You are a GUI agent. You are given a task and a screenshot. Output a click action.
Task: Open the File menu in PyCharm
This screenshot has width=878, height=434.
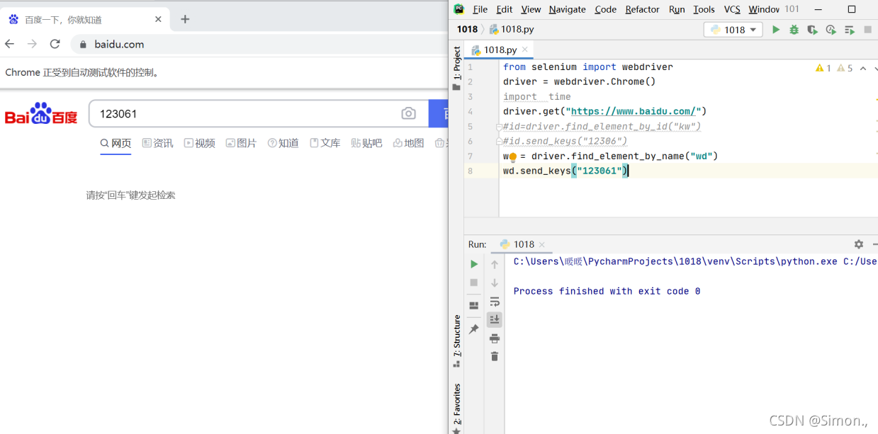480,9
